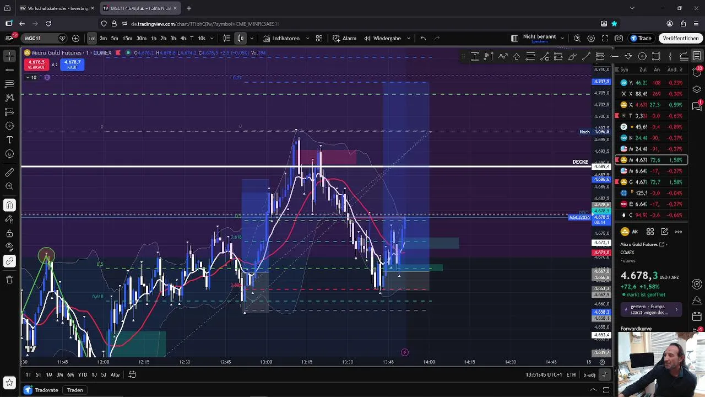Take a snapshot with the camera icon
Viewport: 705px width, 397px height.
(x=619, y=38)
